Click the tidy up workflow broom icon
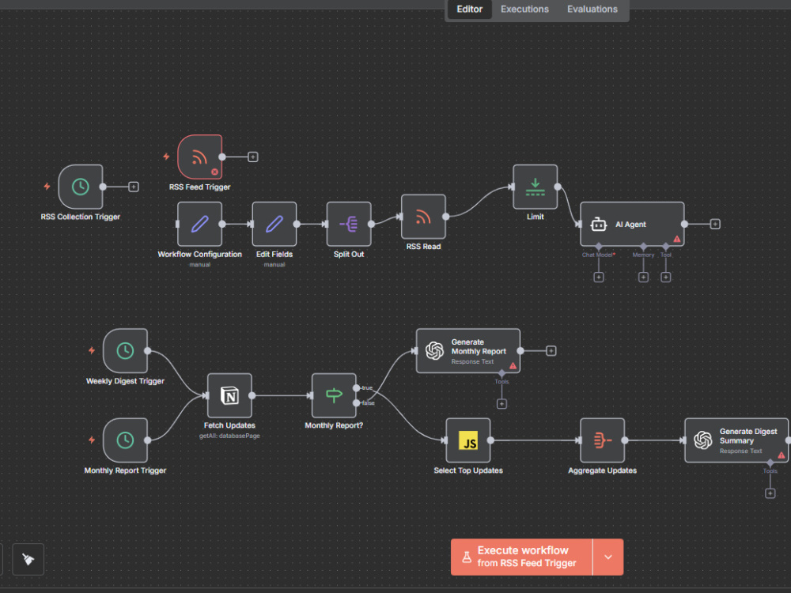Screen dimensions: 791x593 click(28, 559)
